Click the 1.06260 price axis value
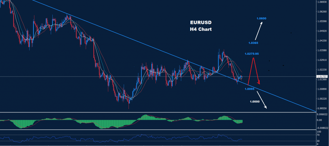The image size is (329, 146). click(322, 12)
